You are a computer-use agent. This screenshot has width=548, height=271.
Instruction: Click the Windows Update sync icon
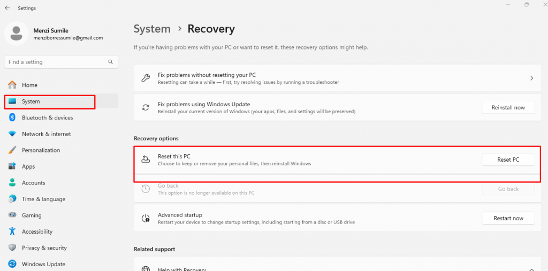[x=12, y=264]
